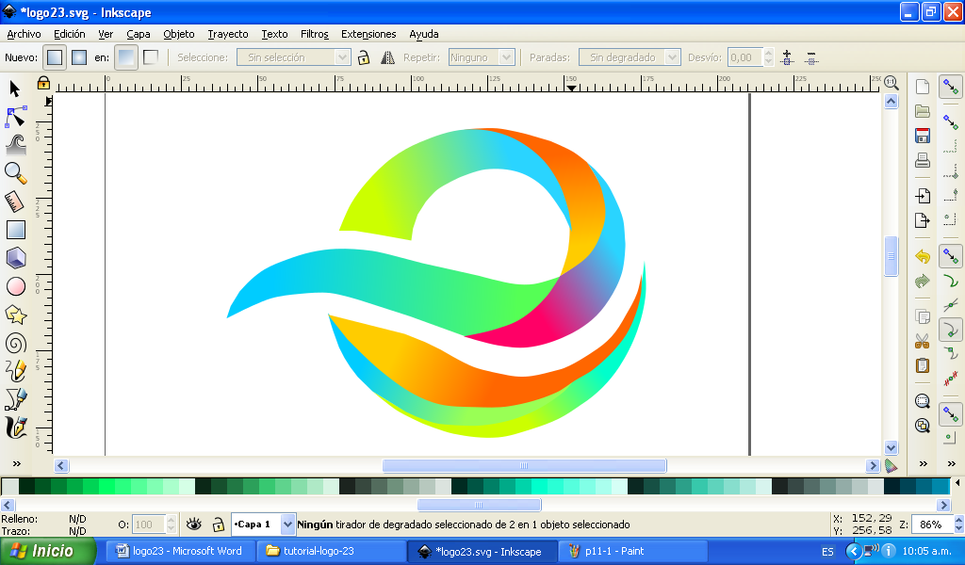Toggle radial gradient creation button

click(x=79, y=57)
